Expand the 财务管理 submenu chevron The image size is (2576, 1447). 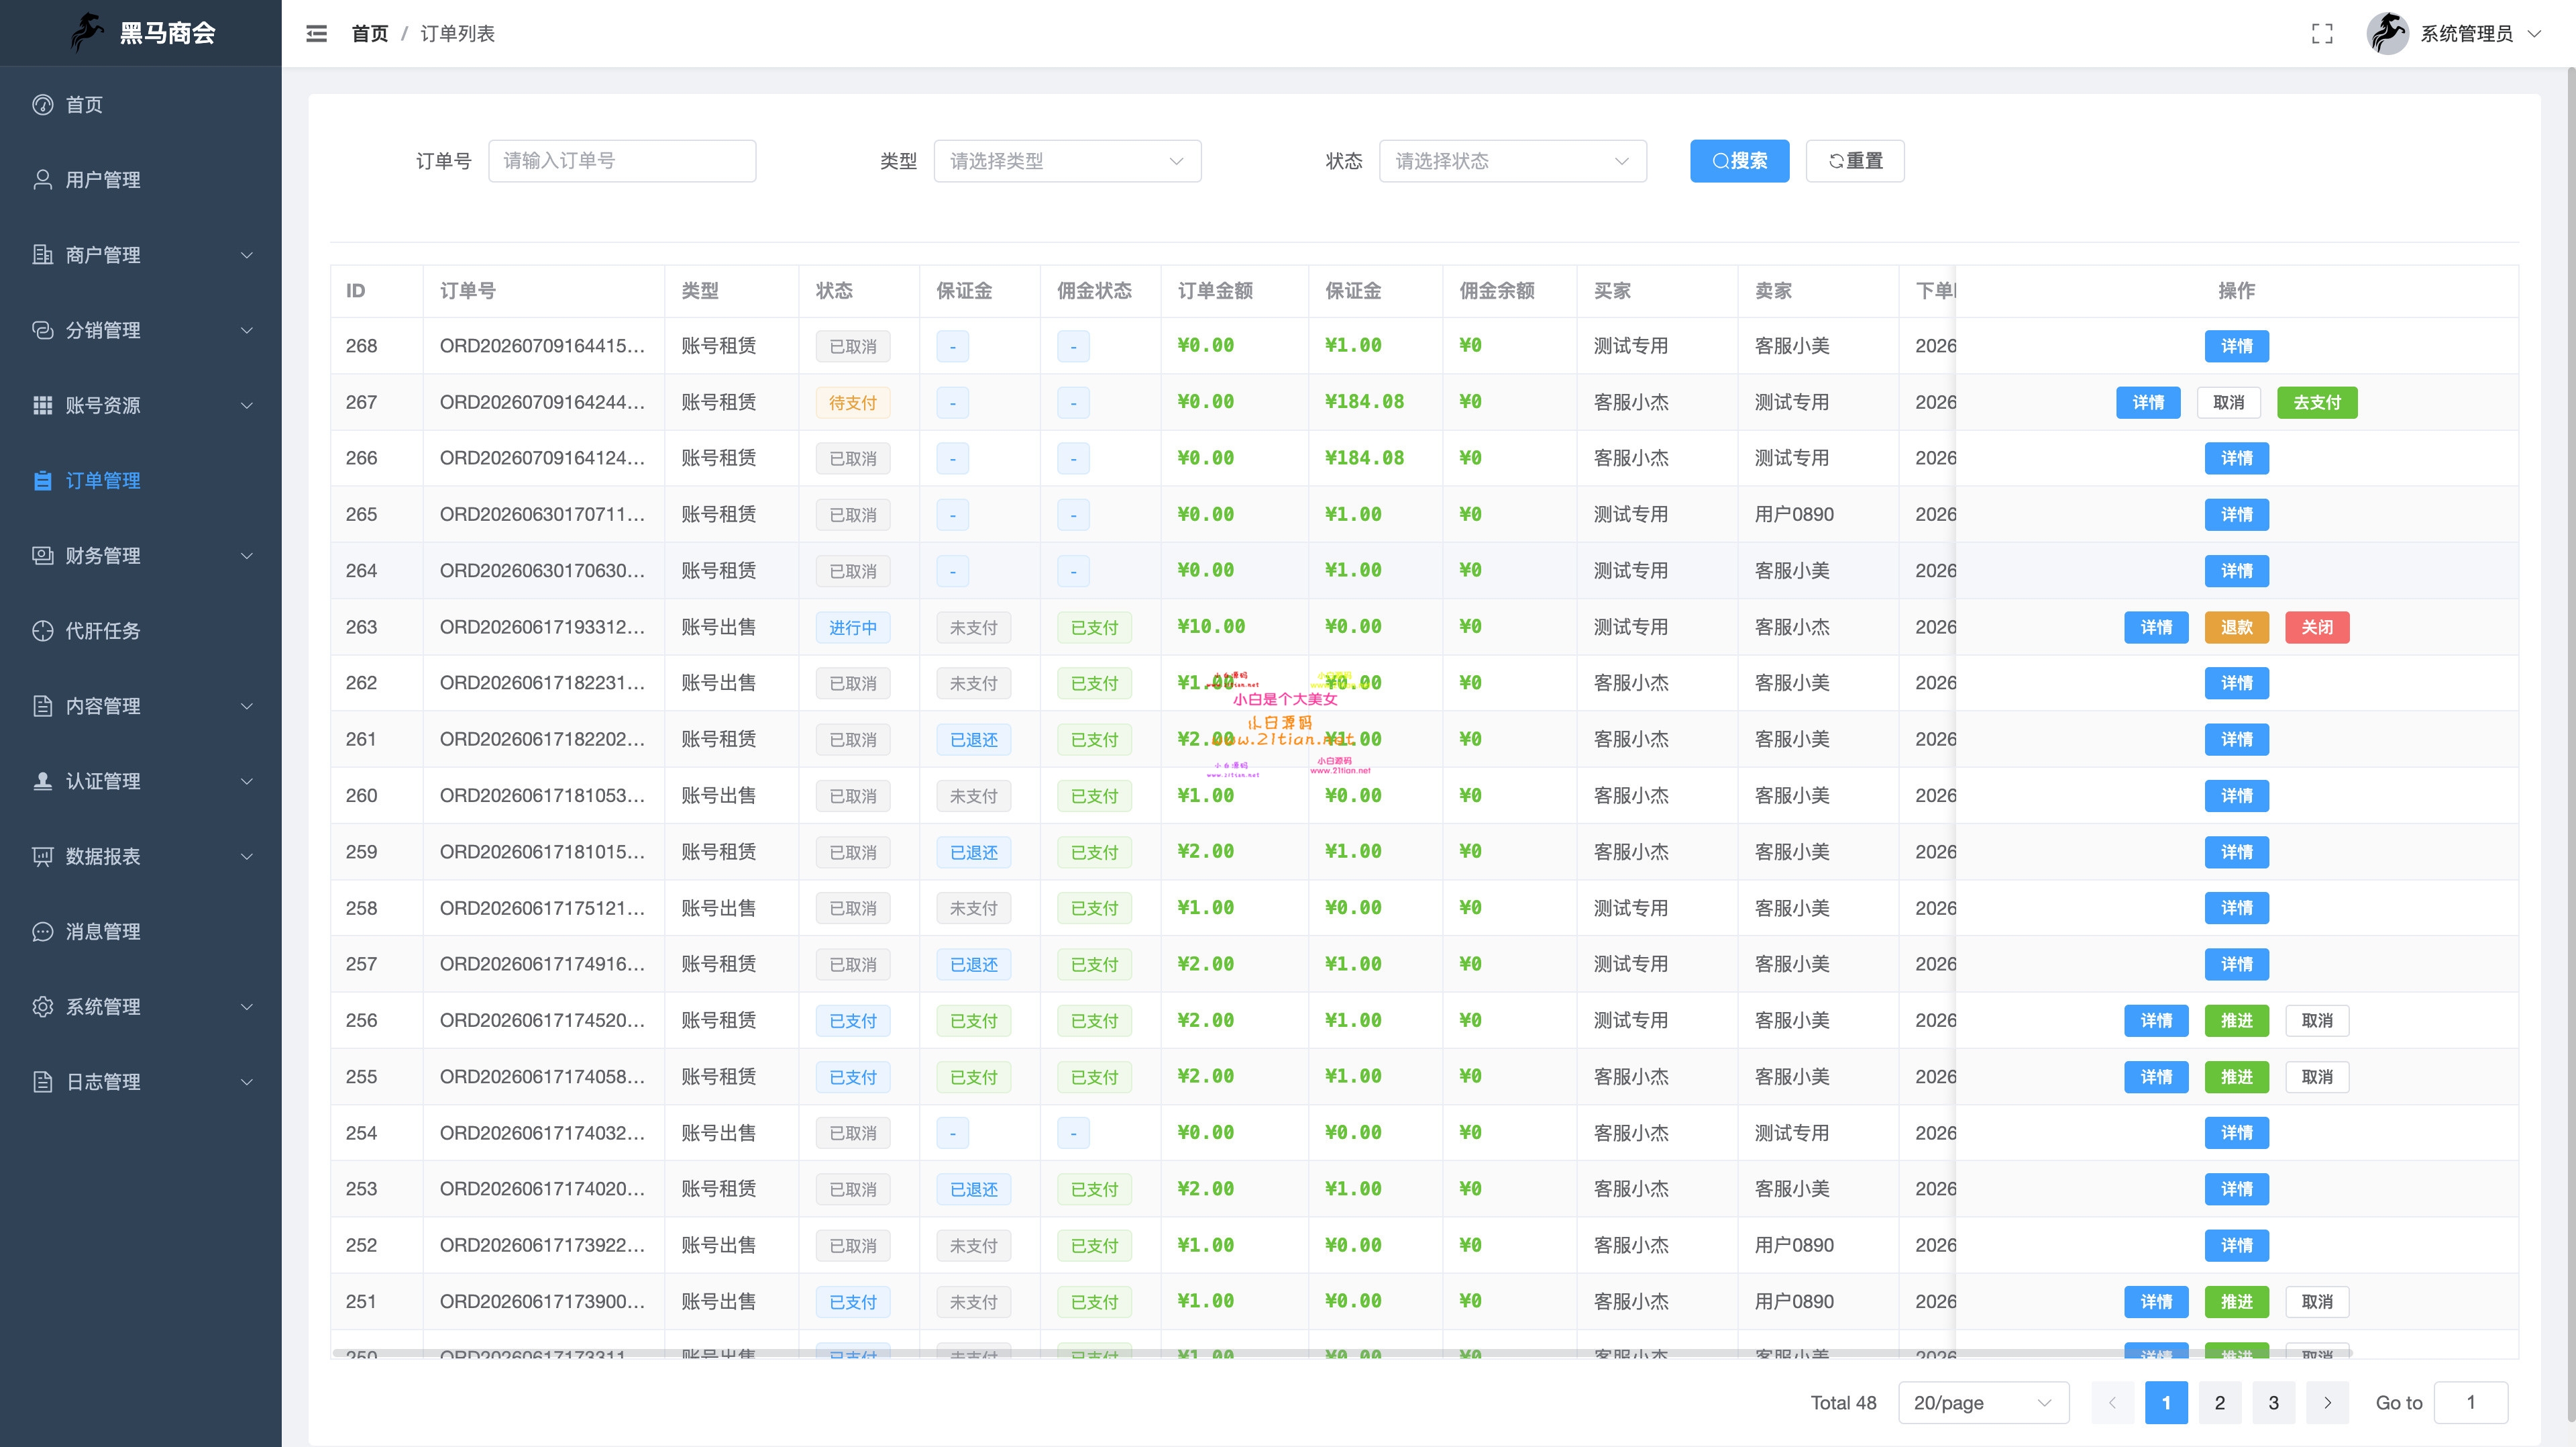246,556
